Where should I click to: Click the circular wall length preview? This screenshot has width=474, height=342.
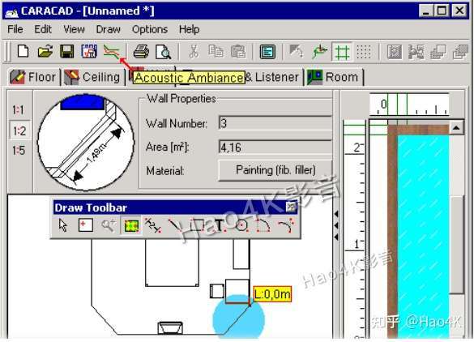pos(86,142)
